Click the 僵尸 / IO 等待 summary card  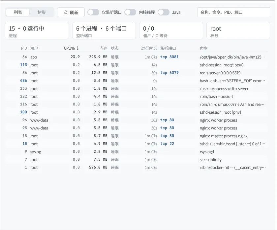click(171, 31)
